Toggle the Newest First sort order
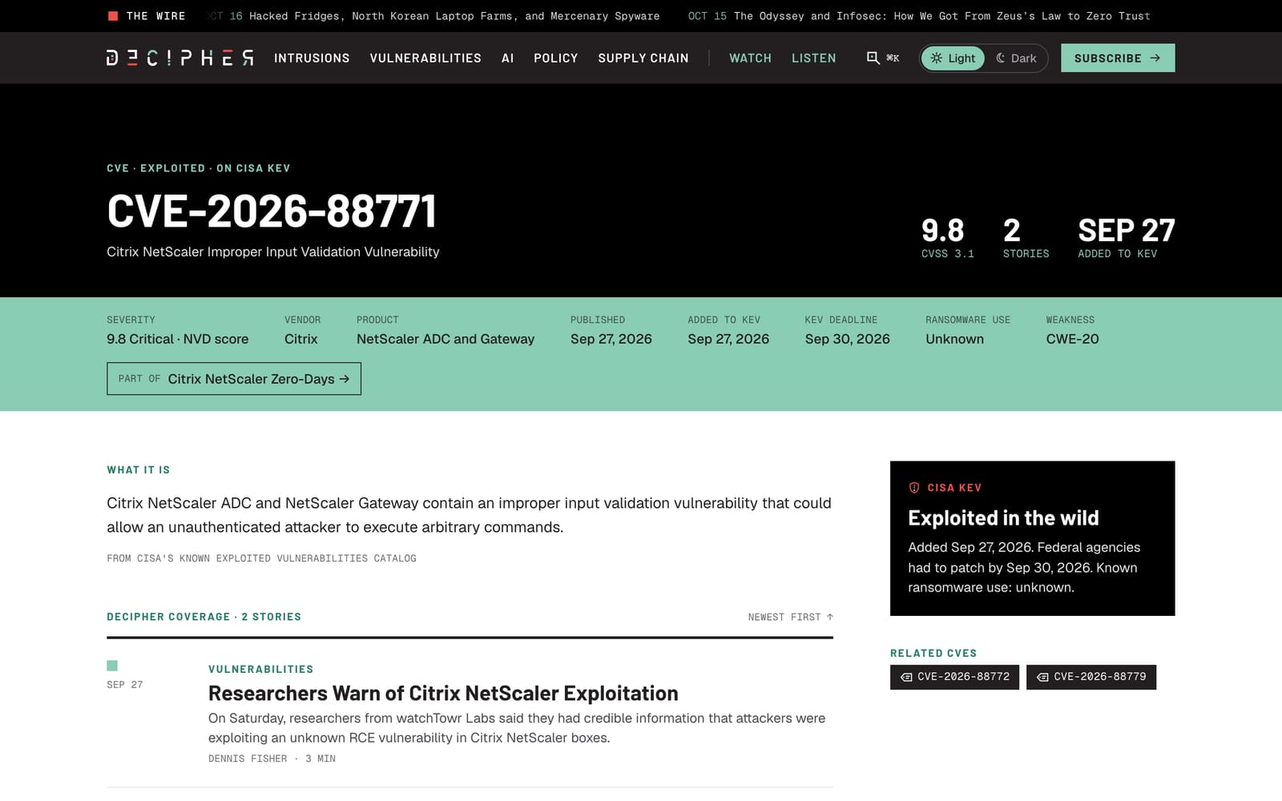The image size is (1282, 801). click(x=790, y=617)
